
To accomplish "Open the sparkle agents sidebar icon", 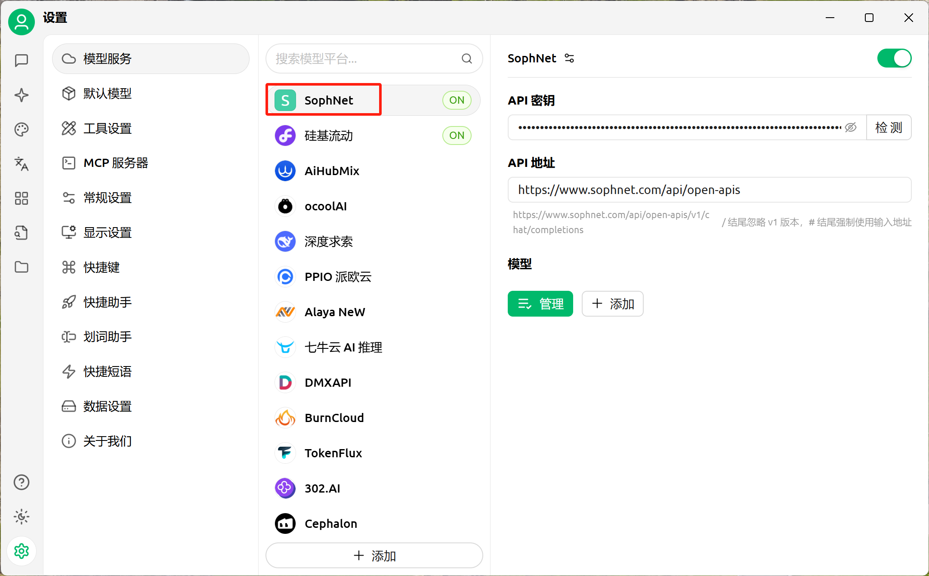I will pyautogui.click(x=22, y=95).
